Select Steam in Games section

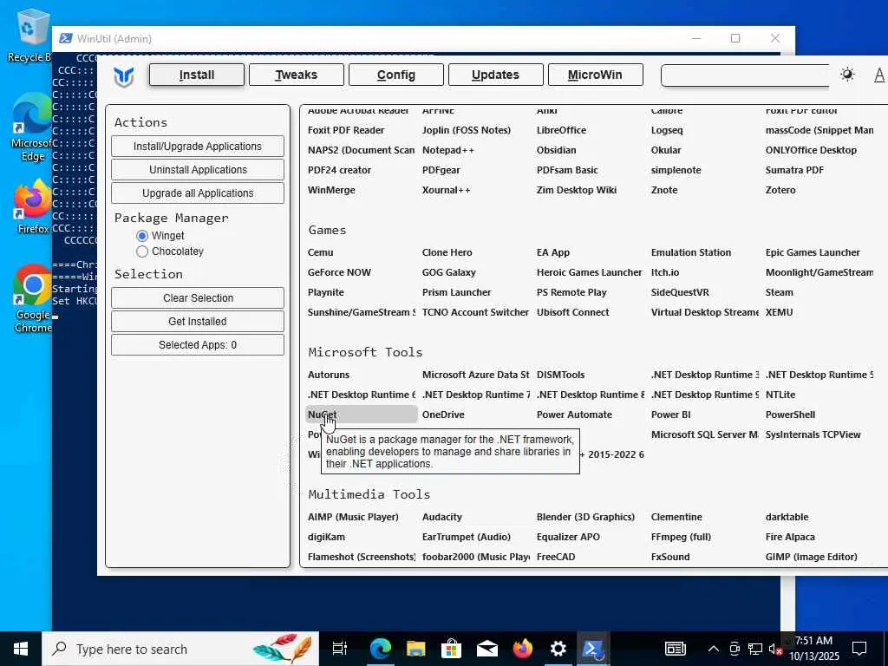780,292
